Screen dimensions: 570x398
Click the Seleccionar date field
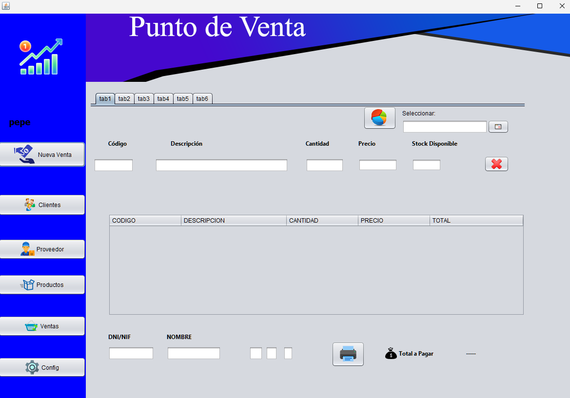pyautogui.click(x=445, y=127)
